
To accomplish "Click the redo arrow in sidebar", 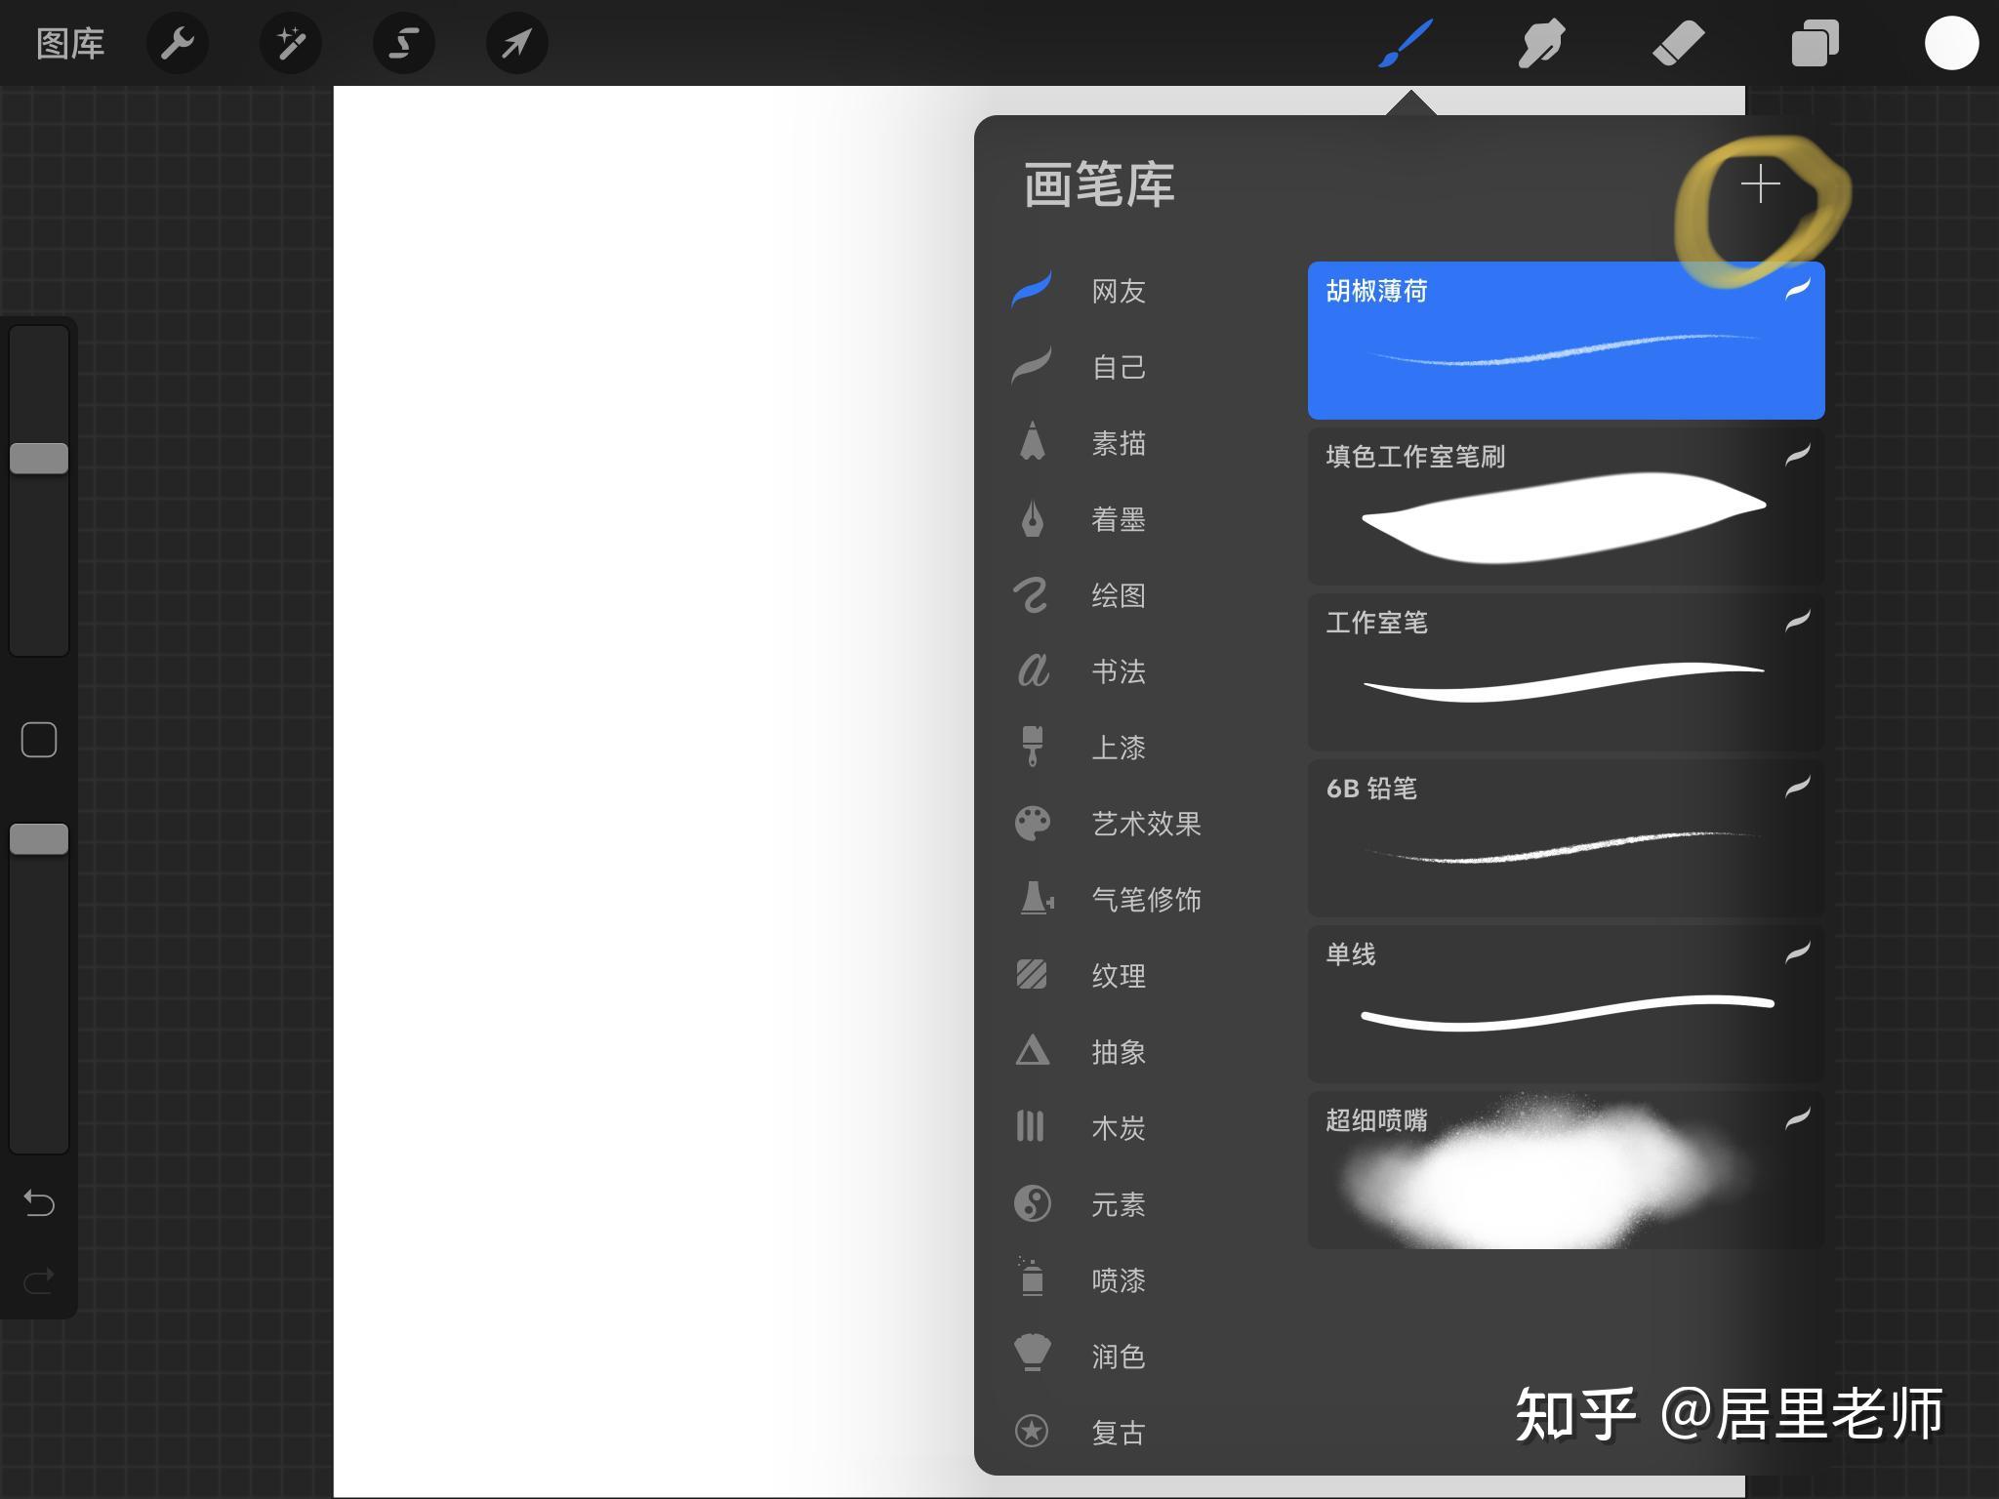I will point(39,1279).
